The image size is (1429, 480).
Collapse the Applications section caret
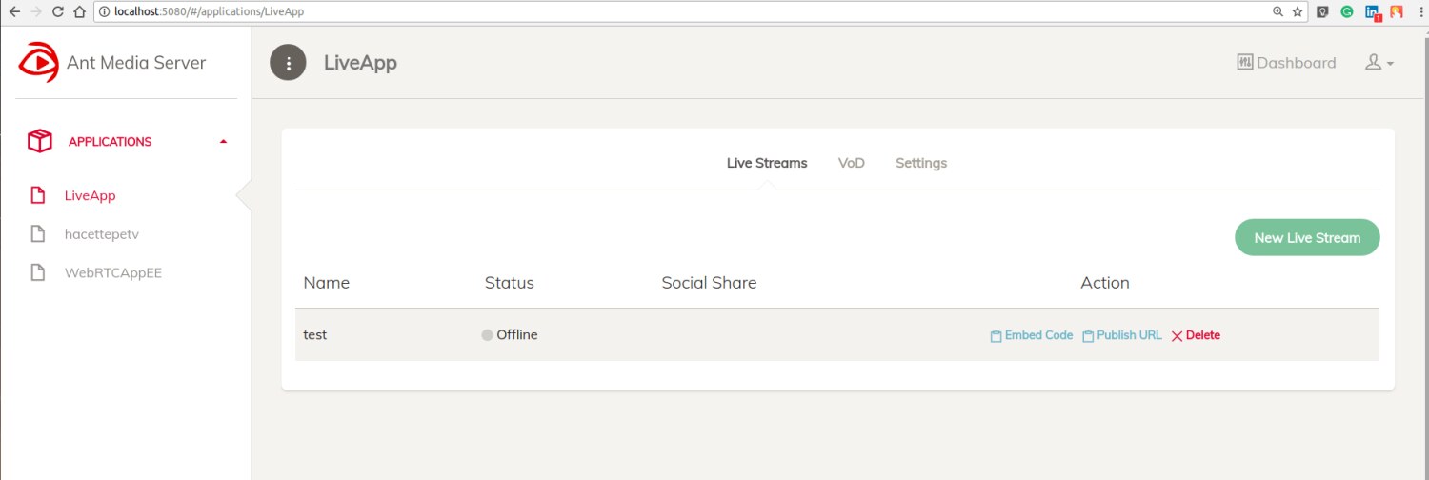pos(223,142)
